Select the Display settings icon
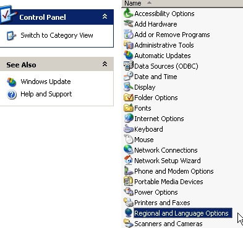Image resolution: width=243 pixels, height=228 pixels. pyautogui.click(x=129, y=87)
